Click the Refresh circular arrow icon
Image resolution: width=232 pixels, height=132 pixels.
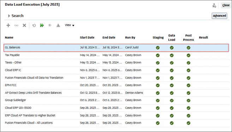(34, 26)
